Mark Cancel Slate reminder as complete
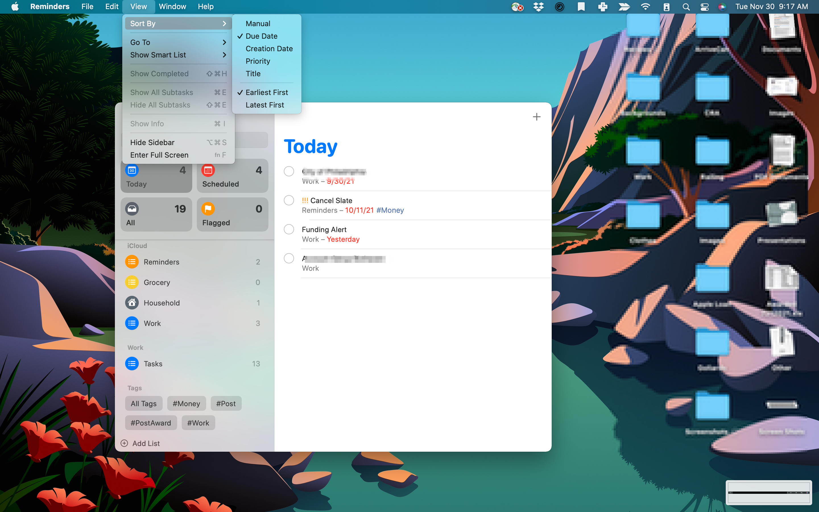The height and width of the screenshot is (512, 819). click(x=289, y=200)
